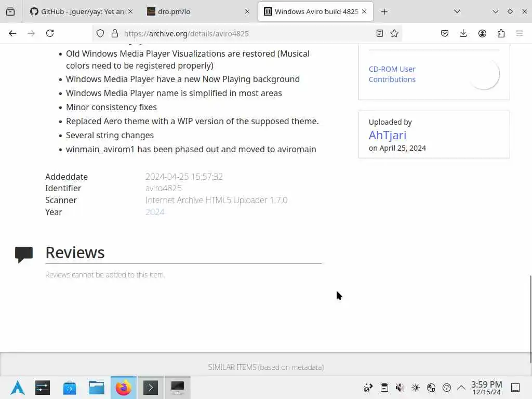
Task: Close the dro.pm/lo tab
Action: (247, 11)
